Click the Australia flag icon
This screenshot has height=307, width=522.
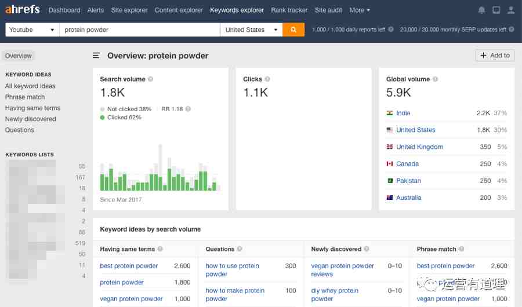click(x=390, y=198)
